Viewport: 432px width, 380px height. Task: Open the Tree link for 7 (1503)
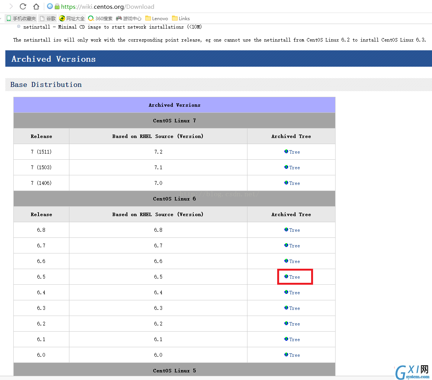point(292,168)
